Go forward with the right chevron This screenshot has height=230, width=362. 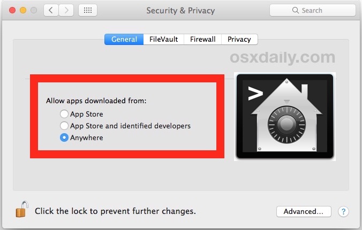point(66,10)
